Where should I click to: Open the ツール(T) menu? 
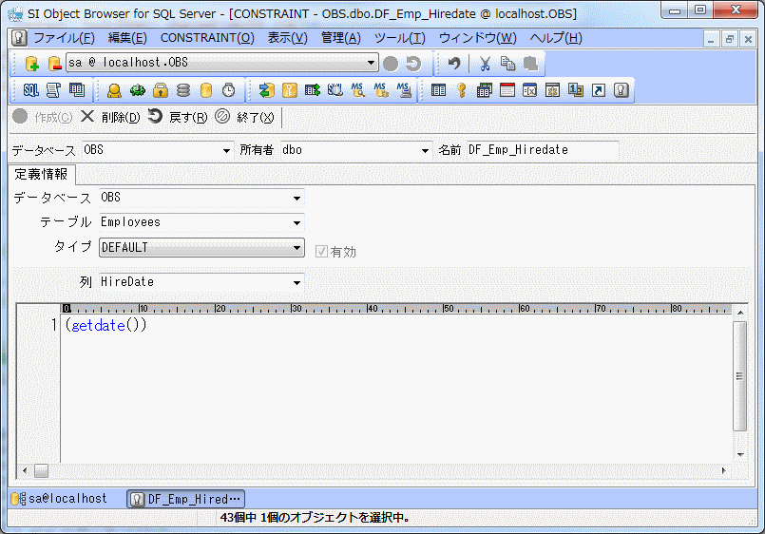pos(399,38)
